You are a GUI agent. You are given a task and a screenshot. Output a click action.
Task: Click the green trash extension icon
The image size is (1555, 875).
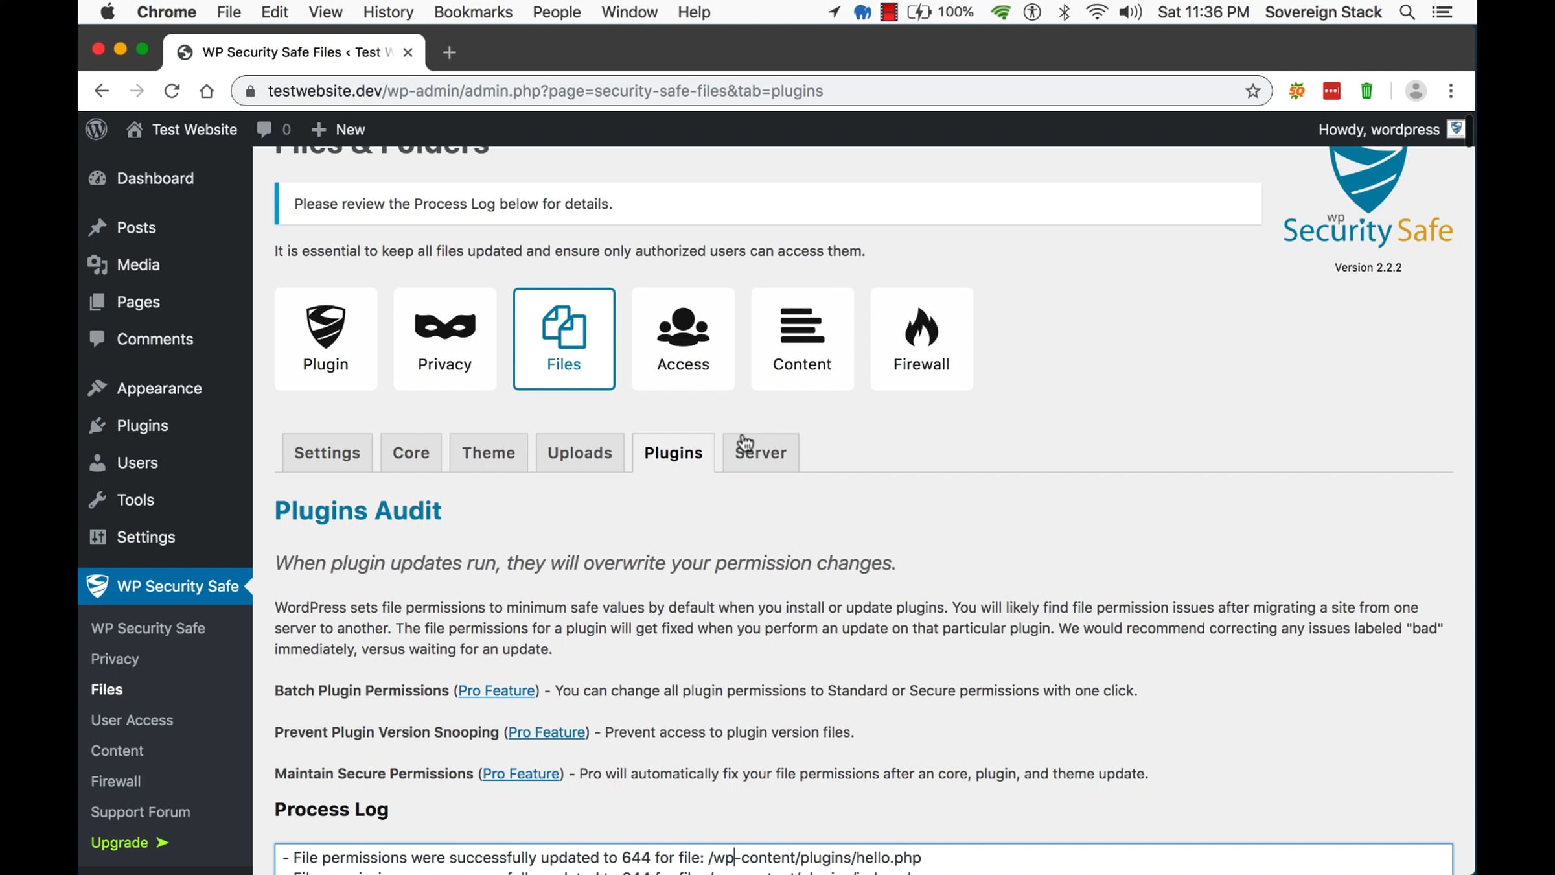pyautogui.click(x=1366, y=91)
